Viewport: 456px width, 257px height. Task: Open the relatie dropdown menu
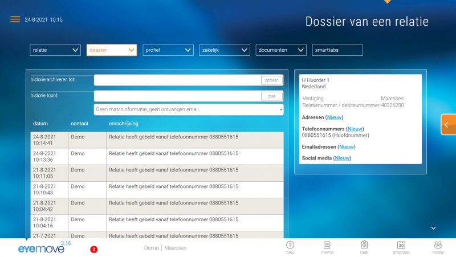55,50
